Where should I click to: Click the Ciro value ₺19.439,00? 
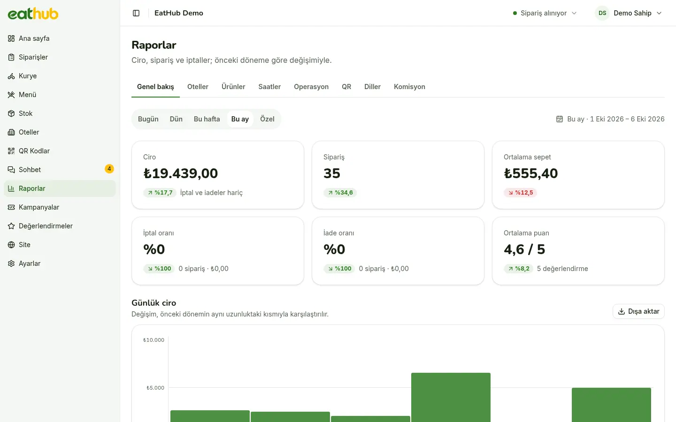[181, 173]
